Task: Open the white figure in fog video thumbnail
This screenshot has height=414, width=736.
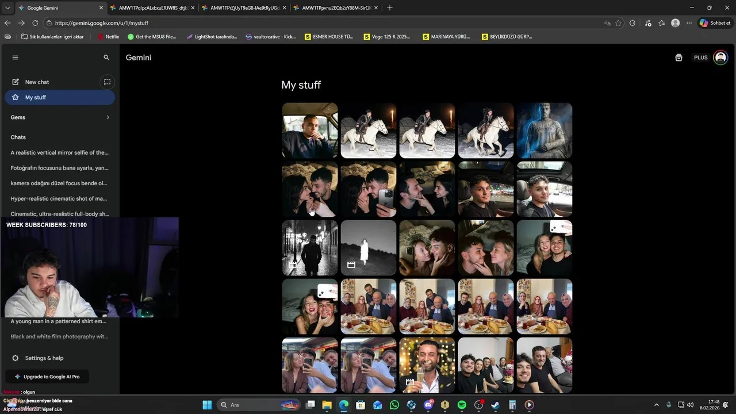Action: [369, 248]
